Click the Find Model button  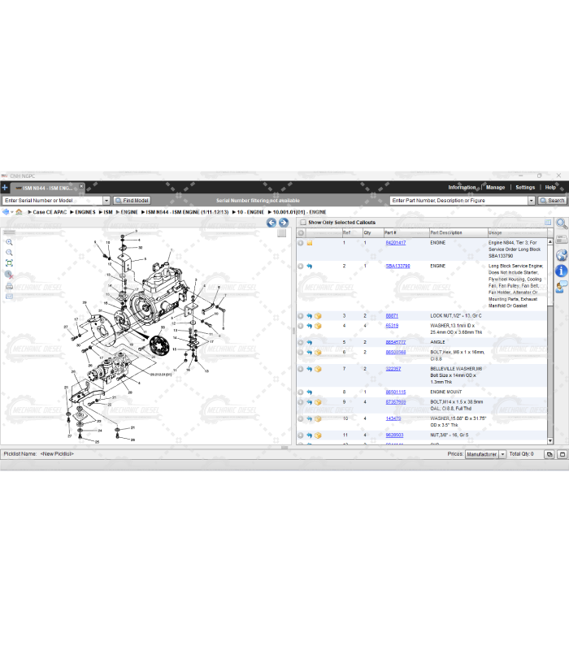tap(131, 201)
